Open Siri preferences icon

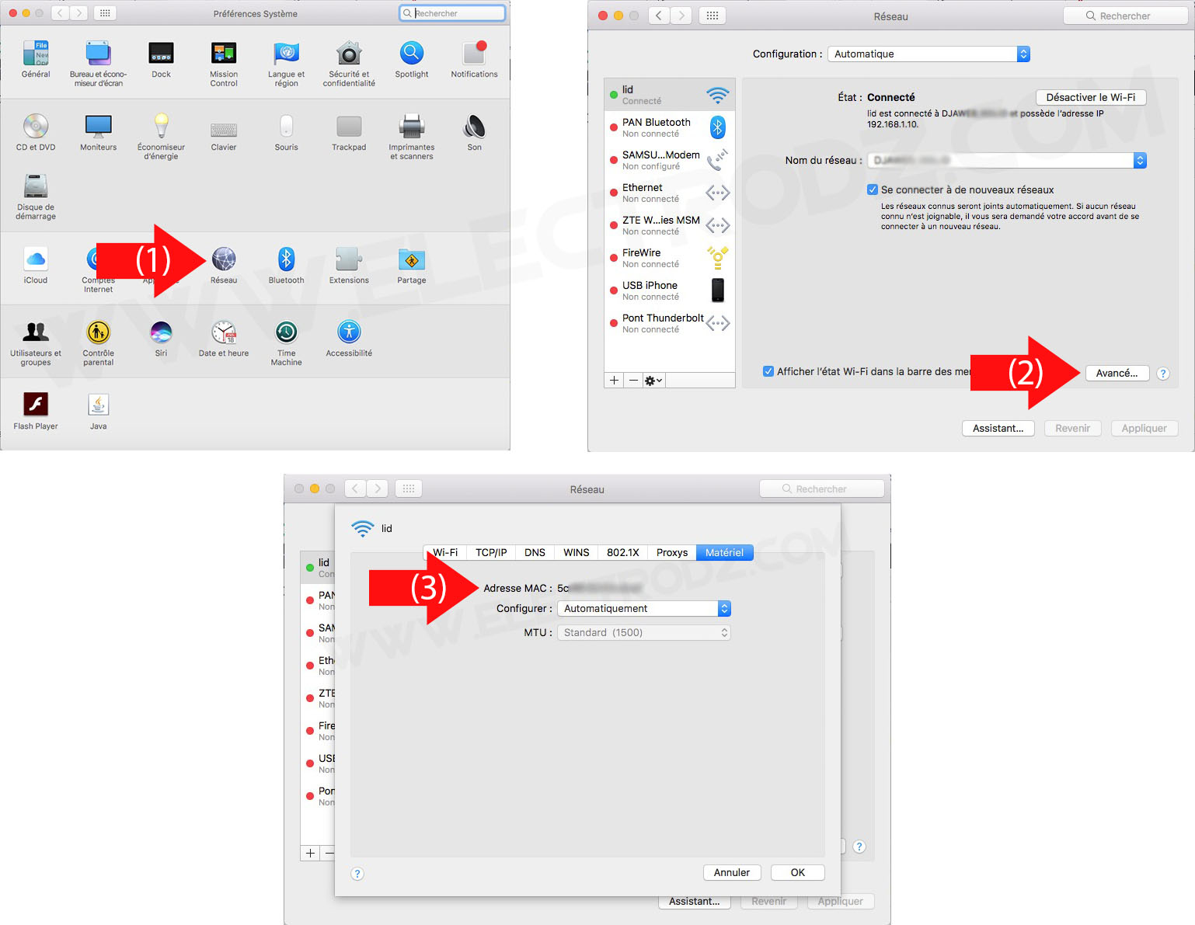pyautogui.click(x=161, y=332)
